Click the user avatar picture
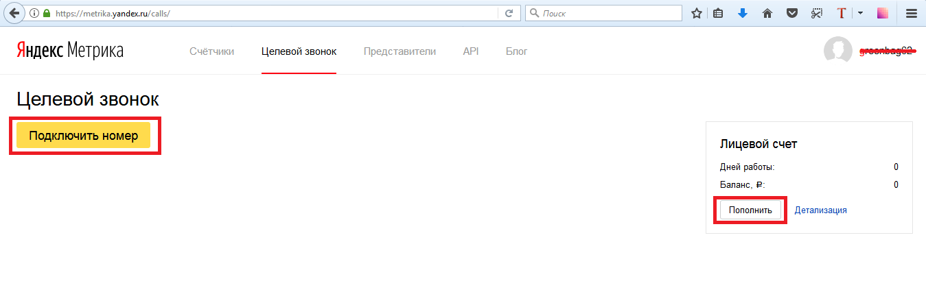 pyautogui.click(x=837, y=51)
